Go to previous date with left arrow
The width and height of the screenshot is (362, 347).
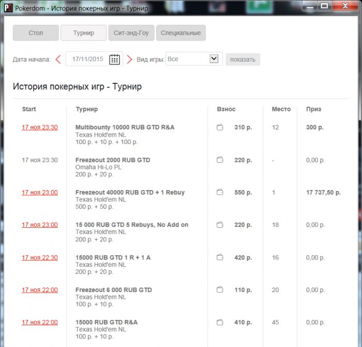[x=58, y=60]
